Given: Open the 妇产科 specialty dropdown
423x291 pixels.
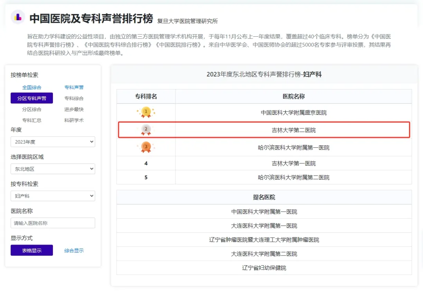Looking at the screenshot, I should pyautogui.click(x=53, y=196).
